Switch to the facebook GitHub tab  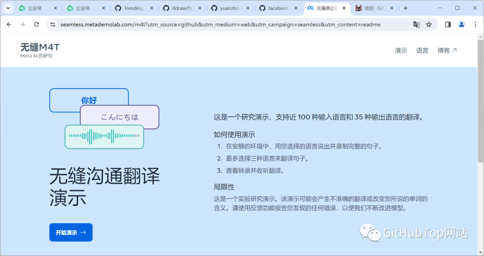(x=278, y=9)
